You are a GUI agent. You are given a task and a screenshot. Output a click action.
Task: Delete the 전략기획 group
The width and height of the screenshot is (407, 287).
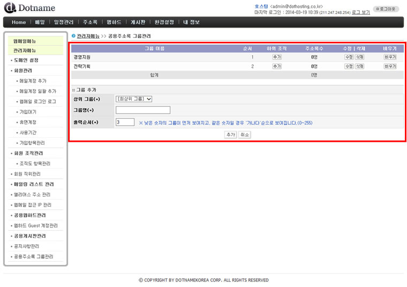[359, 66]
